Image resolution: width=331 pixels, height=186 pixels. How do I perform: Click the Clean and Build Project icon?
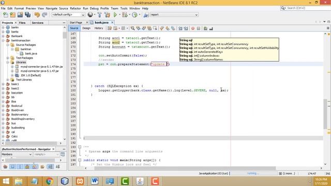pos(107,15)
